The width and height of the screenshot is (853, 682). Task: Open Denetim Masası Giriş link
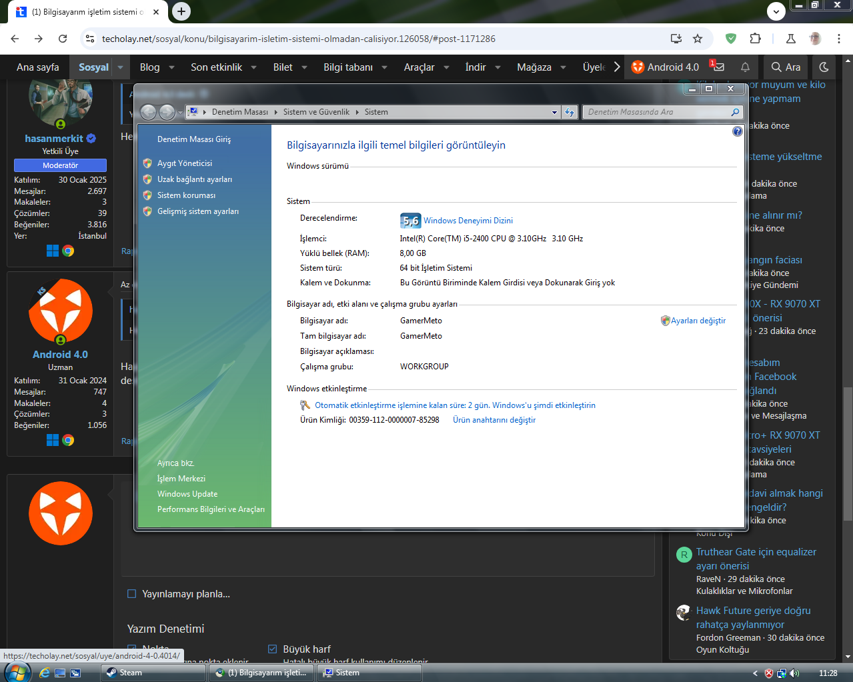(x=194, y=139)
